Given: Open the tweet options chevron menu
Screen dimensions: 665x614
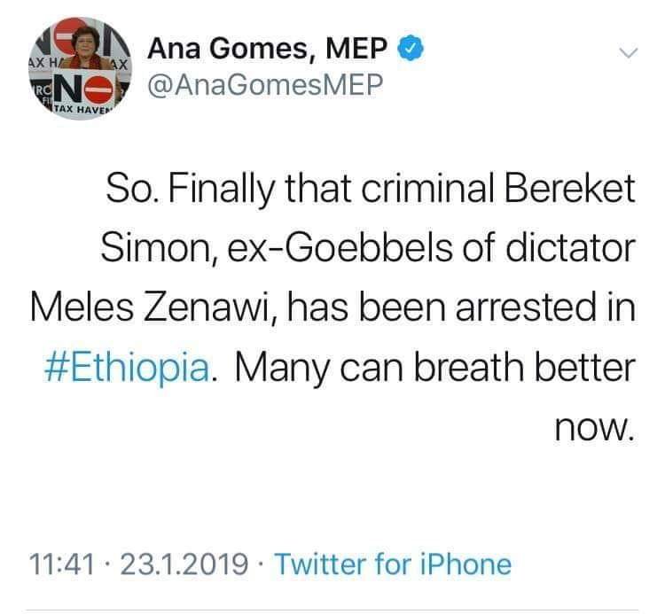Looking at the screenshot, I should [x=629, y=54].
